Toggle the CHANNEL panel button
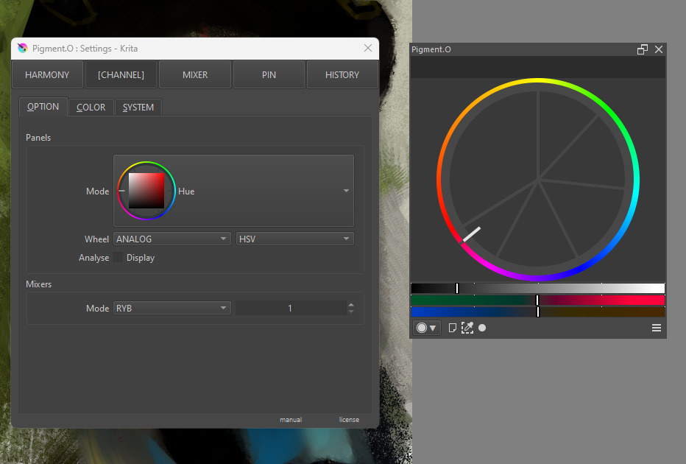The image size is (686, 464). (121, 75)
